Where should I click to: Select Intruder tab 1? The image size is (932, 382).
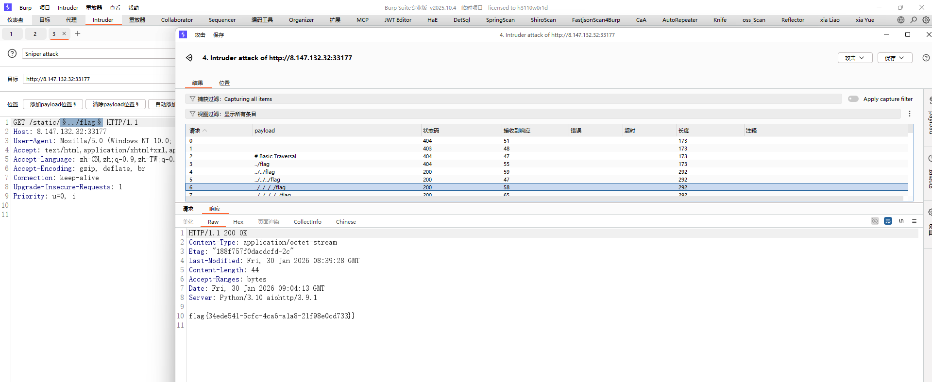11,33
